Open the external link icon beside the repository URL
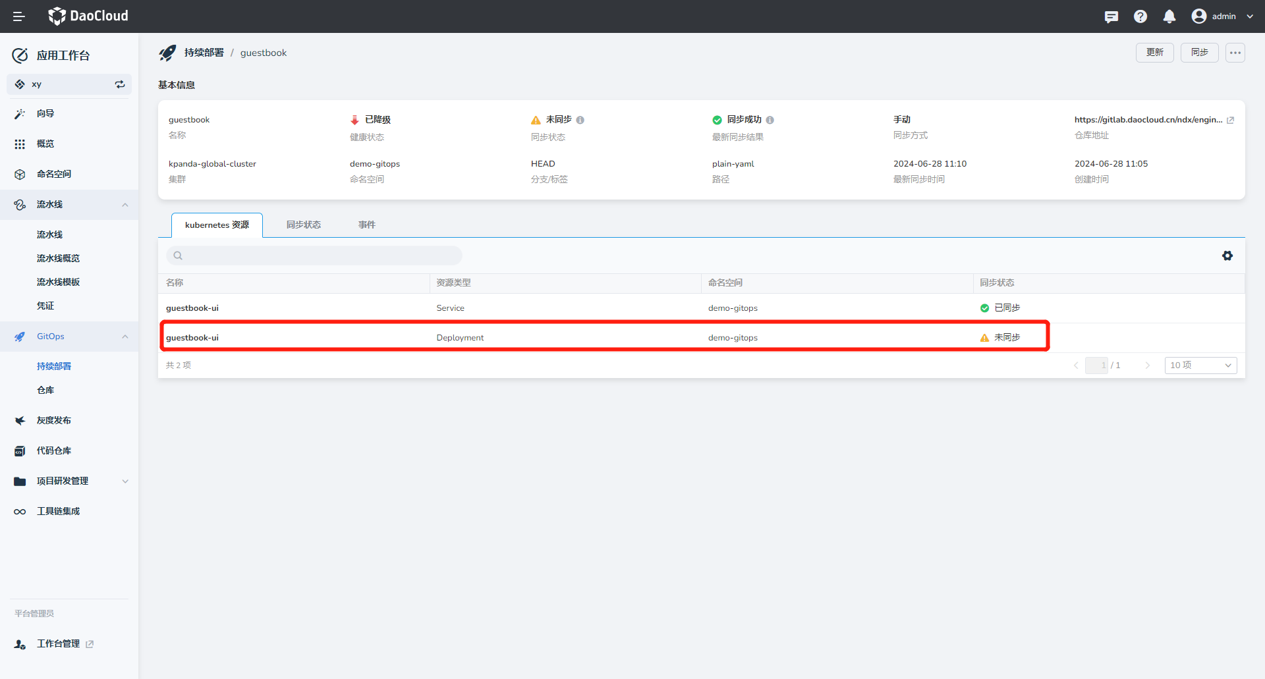 click(1230, 120)
